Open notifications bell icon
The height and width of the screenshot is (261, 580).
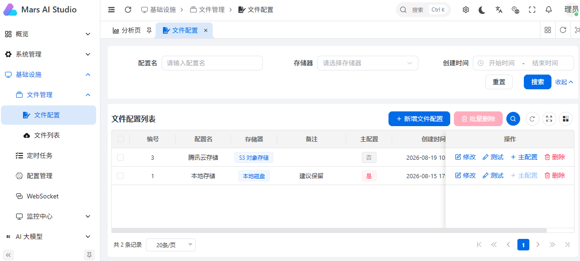click(x=549, y=10)
